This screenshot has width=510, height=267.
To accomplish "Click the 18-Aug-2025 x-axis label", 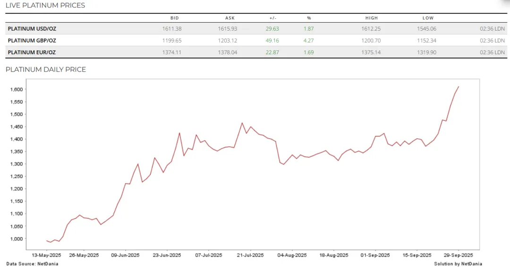I will 334,255.
